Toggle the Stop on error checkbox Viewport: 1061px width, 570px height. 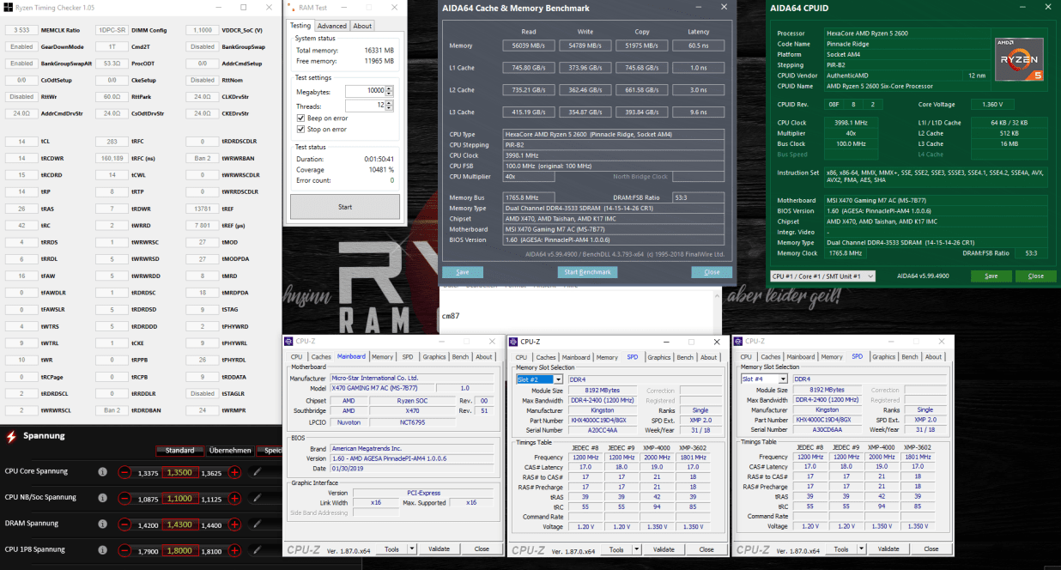click(300, 130)
